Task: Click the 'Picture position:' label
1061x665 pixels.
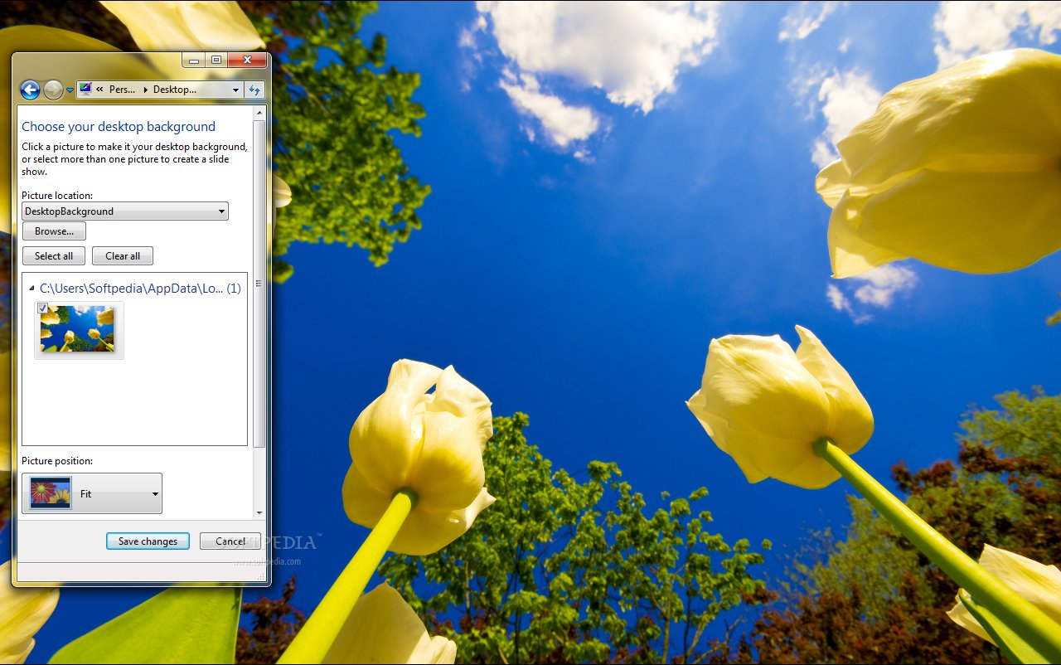Action: tap(57, 461)
